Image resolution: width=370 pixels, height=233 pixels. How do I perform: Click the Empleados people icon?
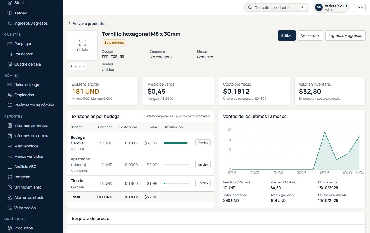10,95
